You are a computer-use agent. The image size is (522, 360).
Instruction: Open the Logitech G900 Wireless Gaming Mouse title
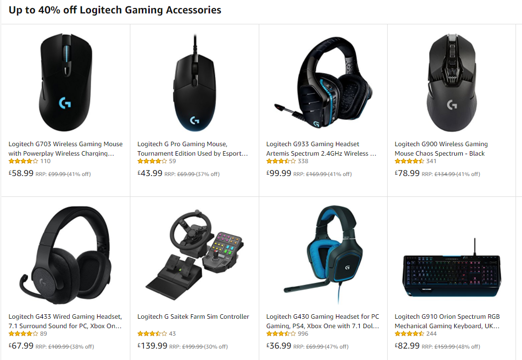pos(441,149)
